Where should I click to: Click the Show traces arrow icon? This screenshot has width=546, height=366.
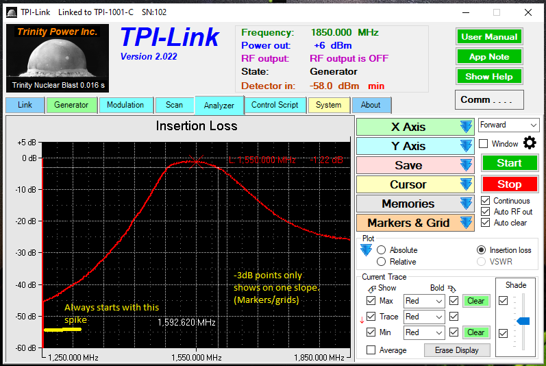point(371,289)
